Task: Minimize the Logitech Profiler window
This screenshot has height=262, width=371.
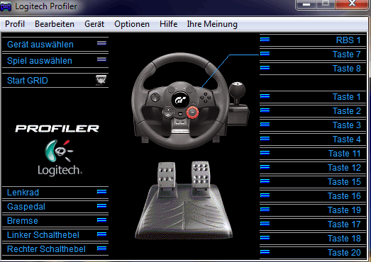Action: click(306, 4)
